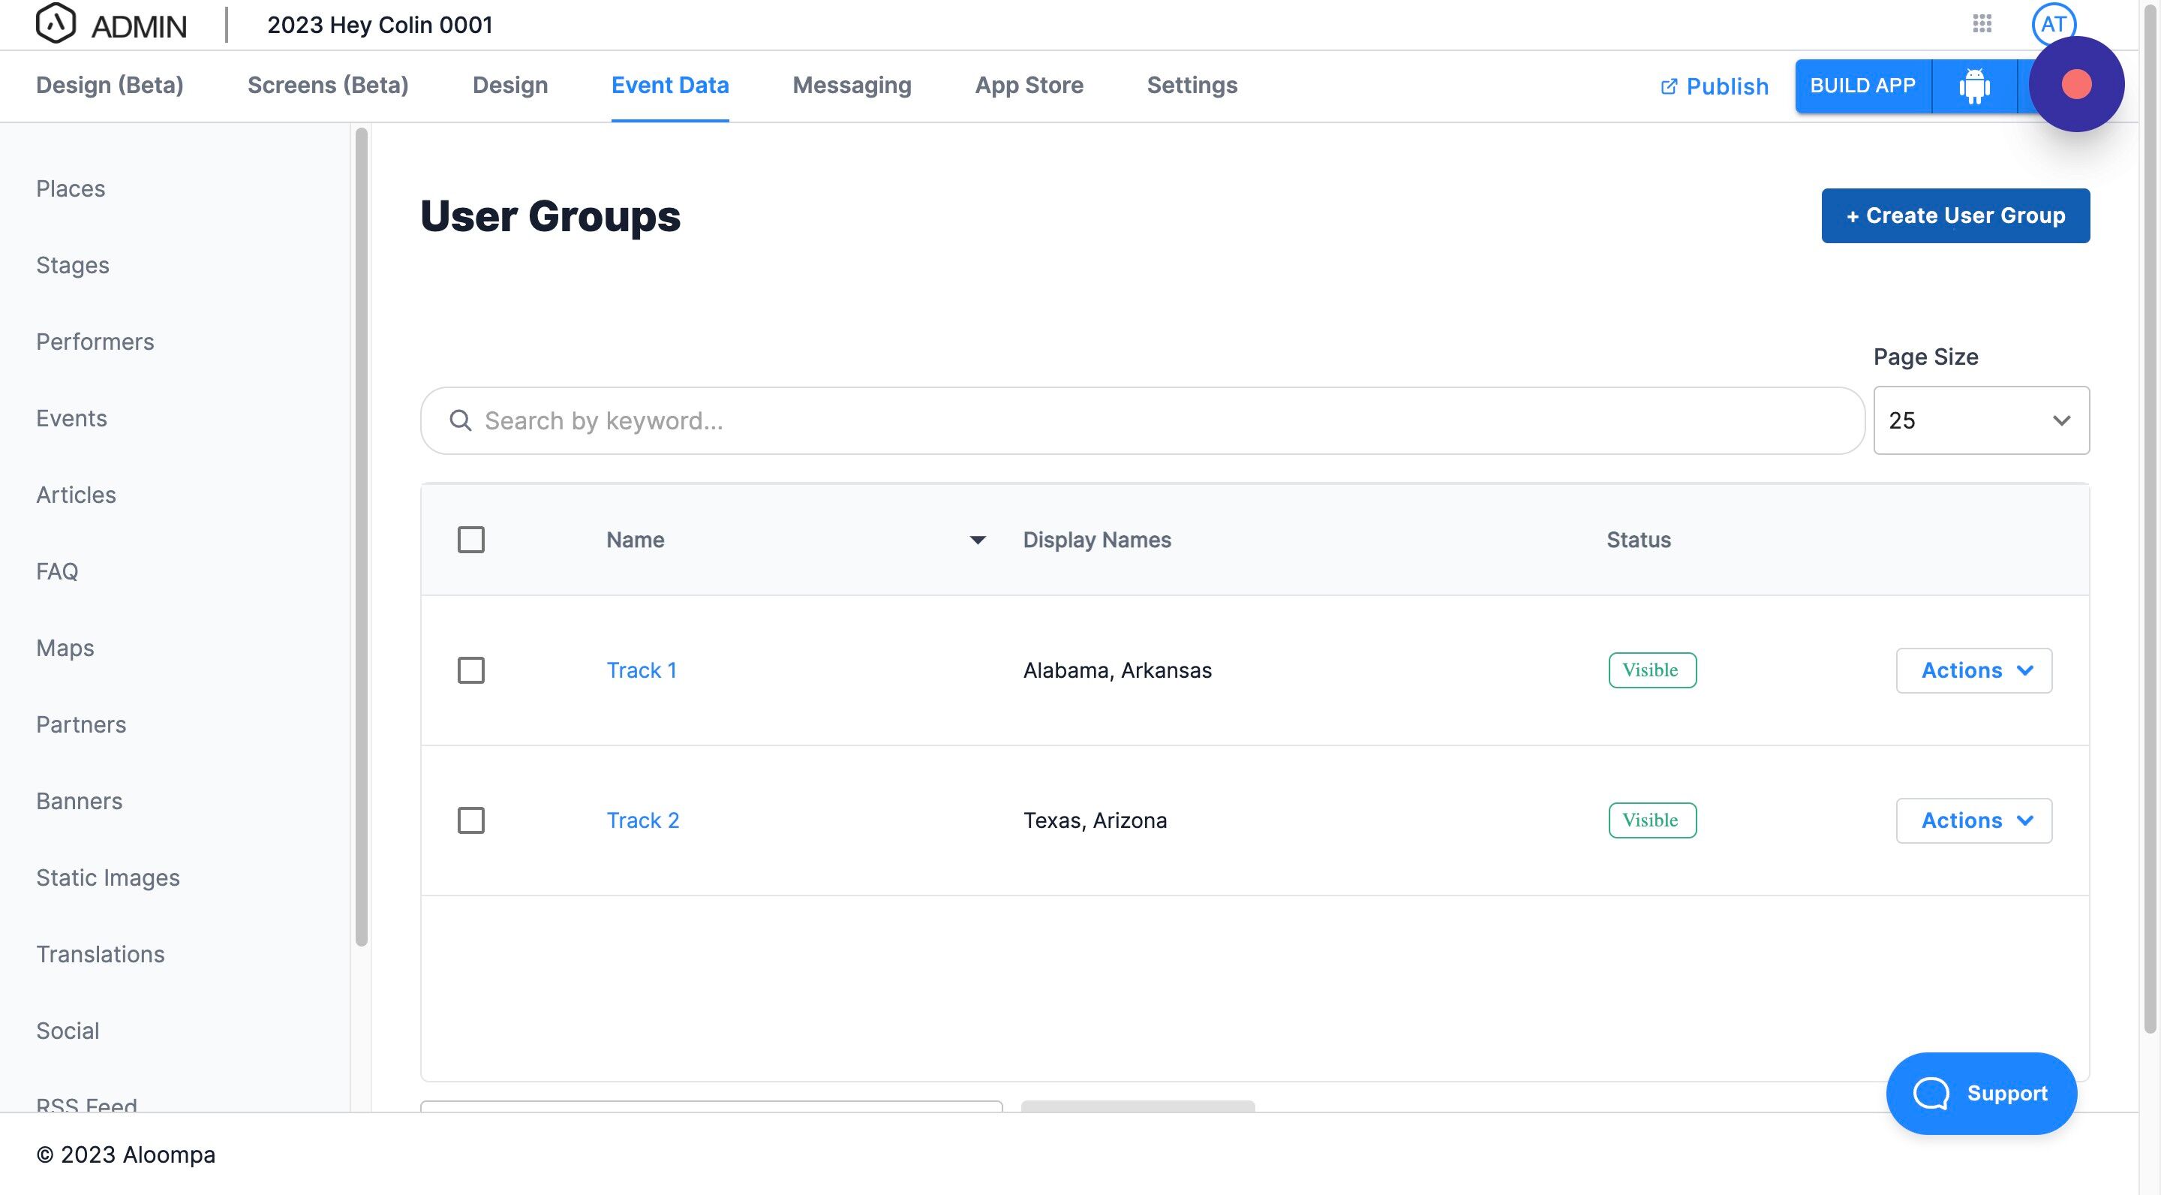Click the Aloompa hexagon logo icon
This screenshot has width=2161, height=1195.
click(56, 23)
